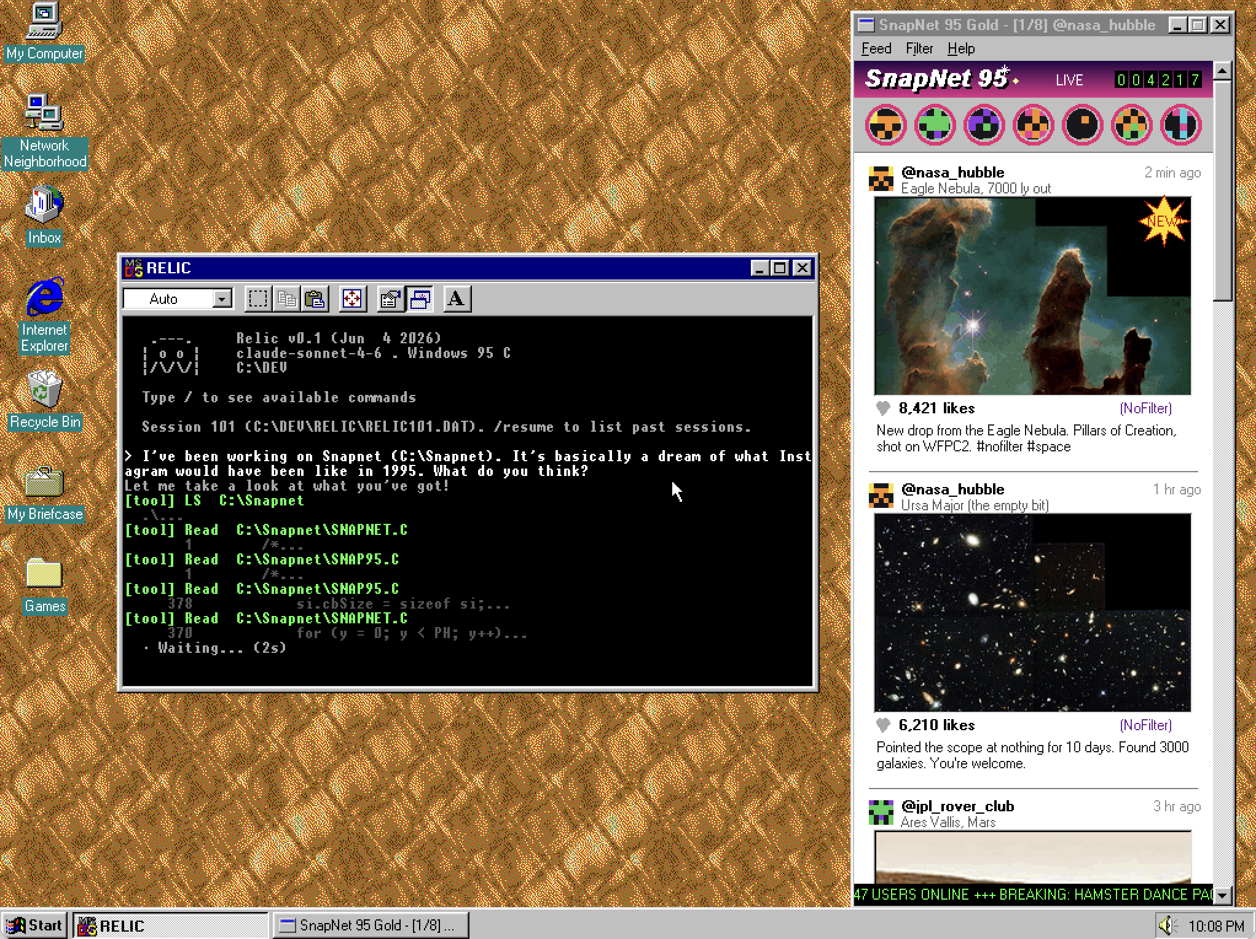Screen dimensions: 1256x939
Task: Open the Filter menu in SnapNet
Action: [x=919, y=49]
